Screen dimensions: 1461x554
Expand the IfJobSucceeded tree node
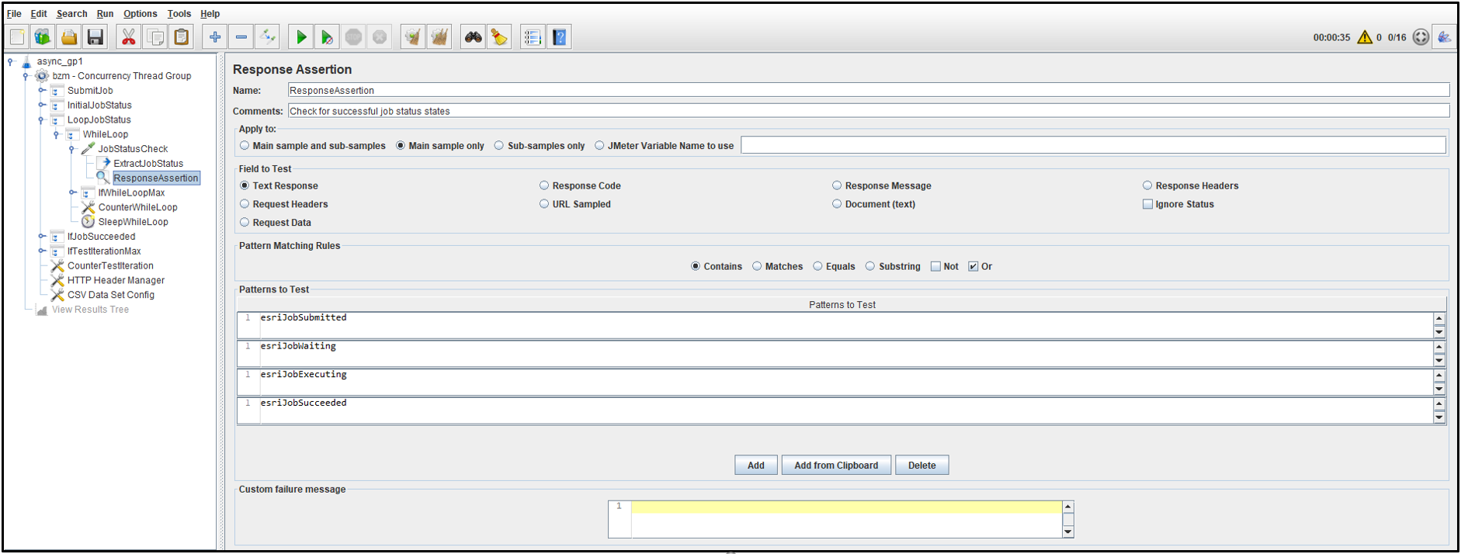click(x=41, y=237)
